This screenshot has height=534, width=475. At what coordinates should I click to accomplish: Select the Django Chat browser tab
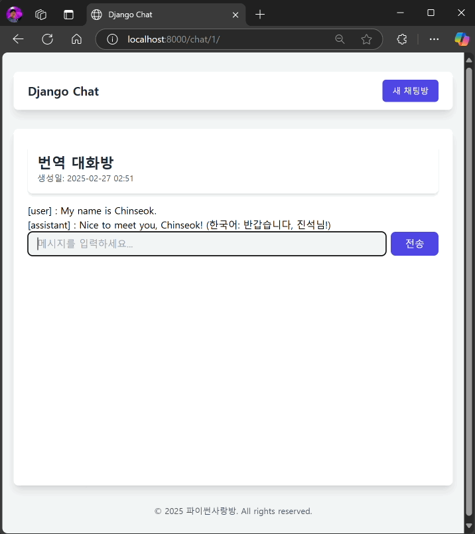[x=159, y=14]
